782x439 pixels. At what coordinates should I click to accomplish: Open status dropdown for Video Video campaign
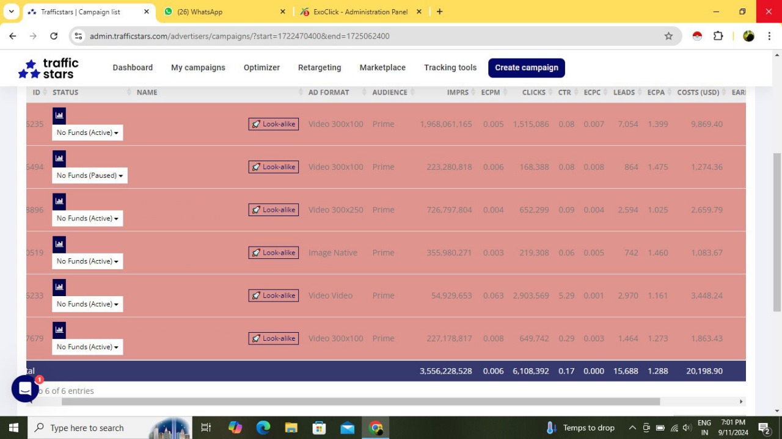point(87,304)
